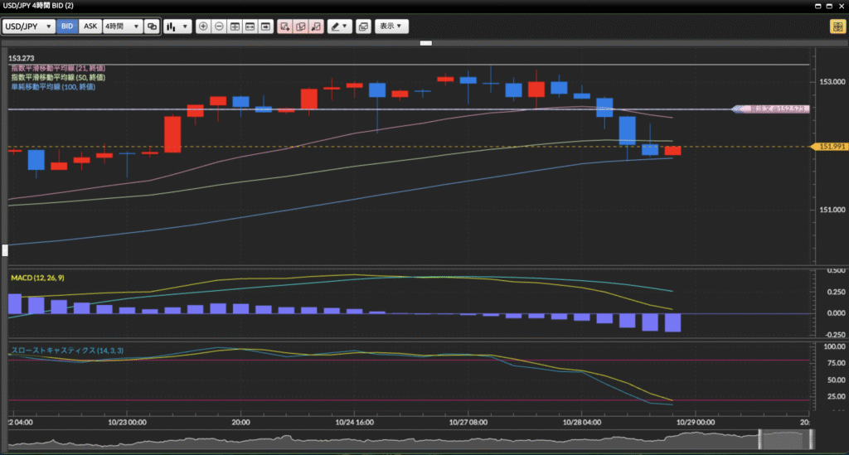The height and width of the screenshot is (455, 849).
Task: Click the middle pink toolbar icon
Action: [300, 27]
